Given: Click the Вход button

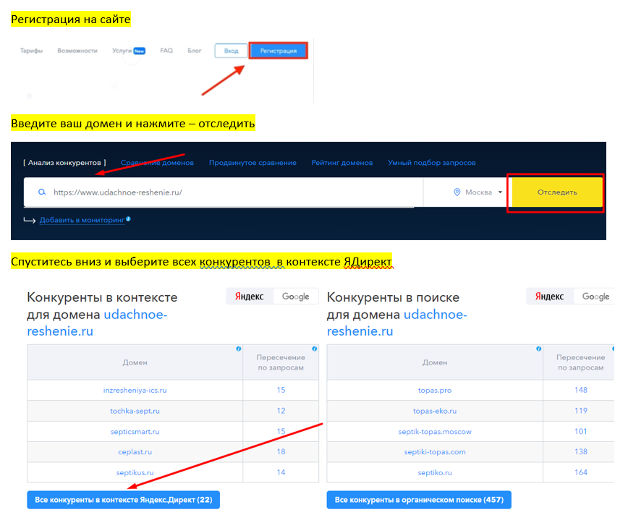Looking at the screenshot, I should click(x=231, y=51).
